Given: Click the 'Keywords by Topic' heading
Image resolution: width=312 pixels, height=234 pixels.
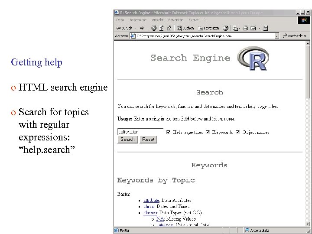Looking at the screenshot, I should click(156, 180).
